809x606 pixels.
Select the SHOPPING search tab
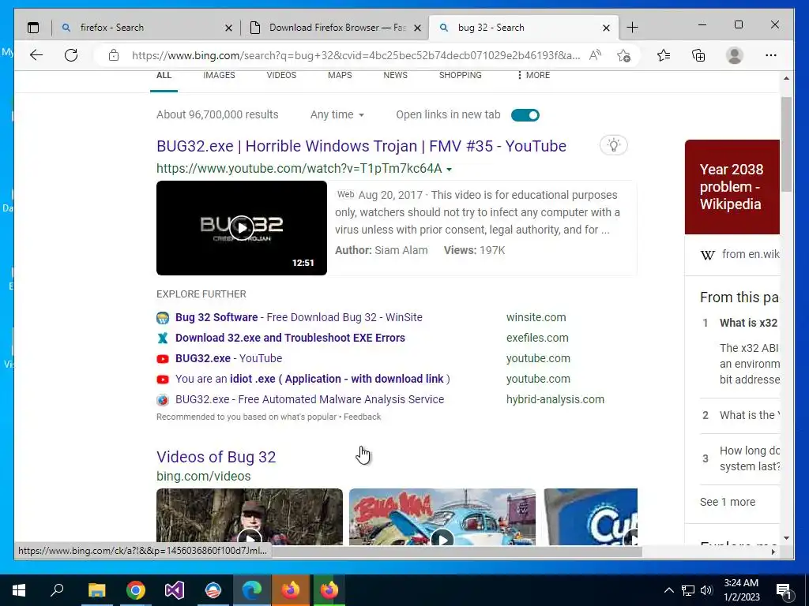click(461, 75)
